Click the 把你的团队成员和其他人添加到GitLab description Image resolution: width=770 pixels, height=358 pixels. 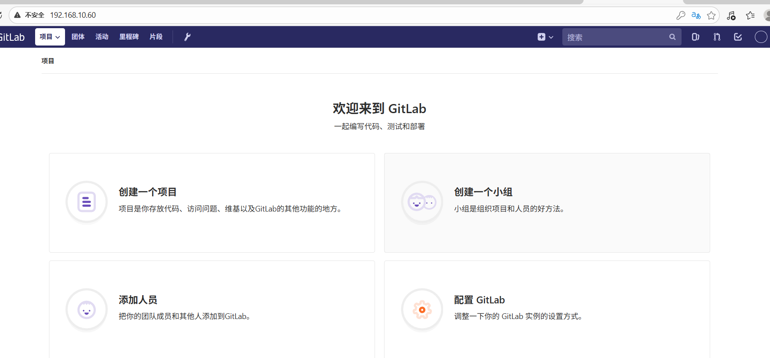click(185, 316)
